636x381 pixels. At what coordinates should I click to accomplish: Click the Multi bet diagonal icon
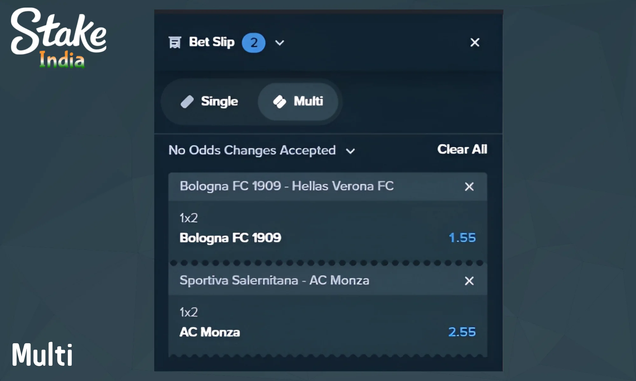click(x=280, y=101)
